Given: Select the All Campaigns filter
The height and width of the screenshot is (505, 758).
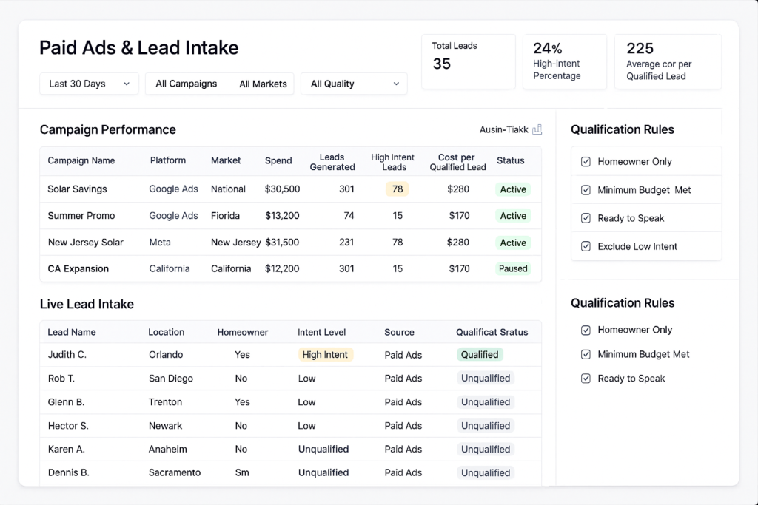Looking at the screenshot, I should tap(187, 84).
